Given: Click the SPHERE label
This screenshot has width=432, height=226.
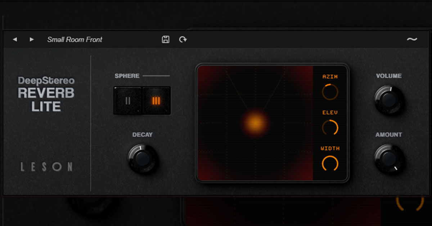Looking at the screenshot, I should point(127,76).
